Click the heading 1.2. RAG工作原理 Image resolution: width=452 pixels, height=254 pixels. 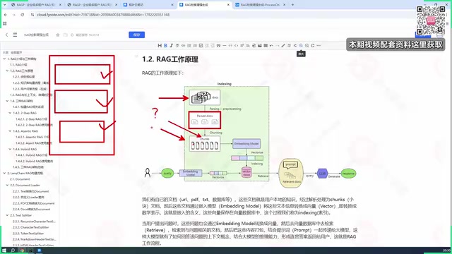tap(170, 59)
